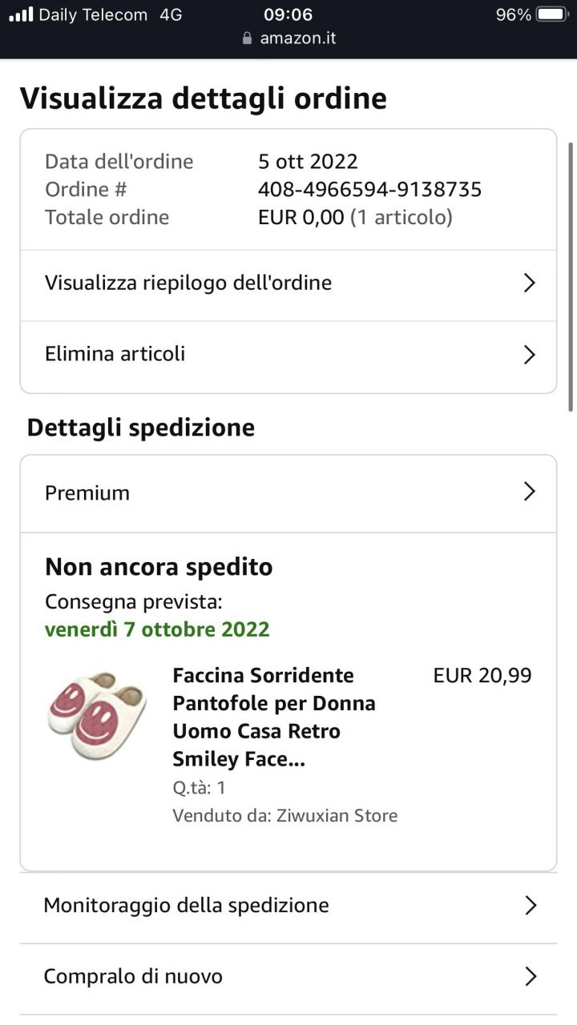Open the amazon.it address bar
This screenshot has width=577, height=1025.
288,38
